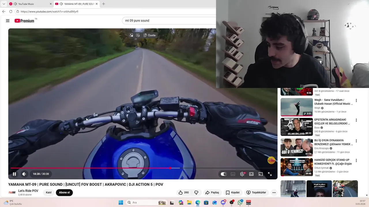Share the video via Paylaş
Screen dimensions: 369x207
212,193
